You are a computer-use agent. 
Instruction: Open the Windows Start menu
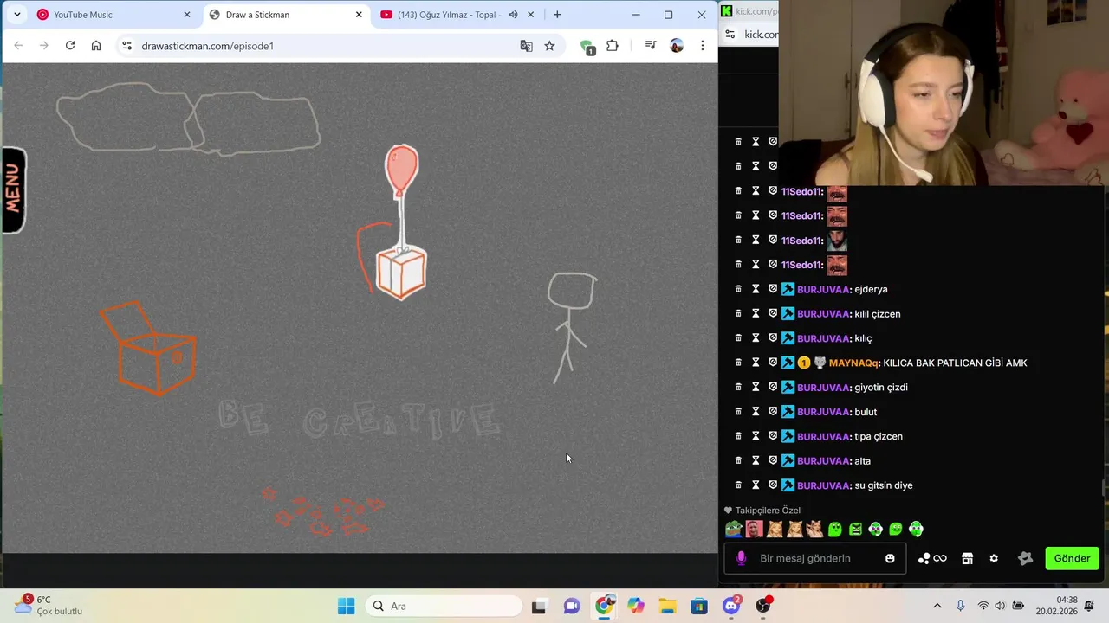pos(346,606)
